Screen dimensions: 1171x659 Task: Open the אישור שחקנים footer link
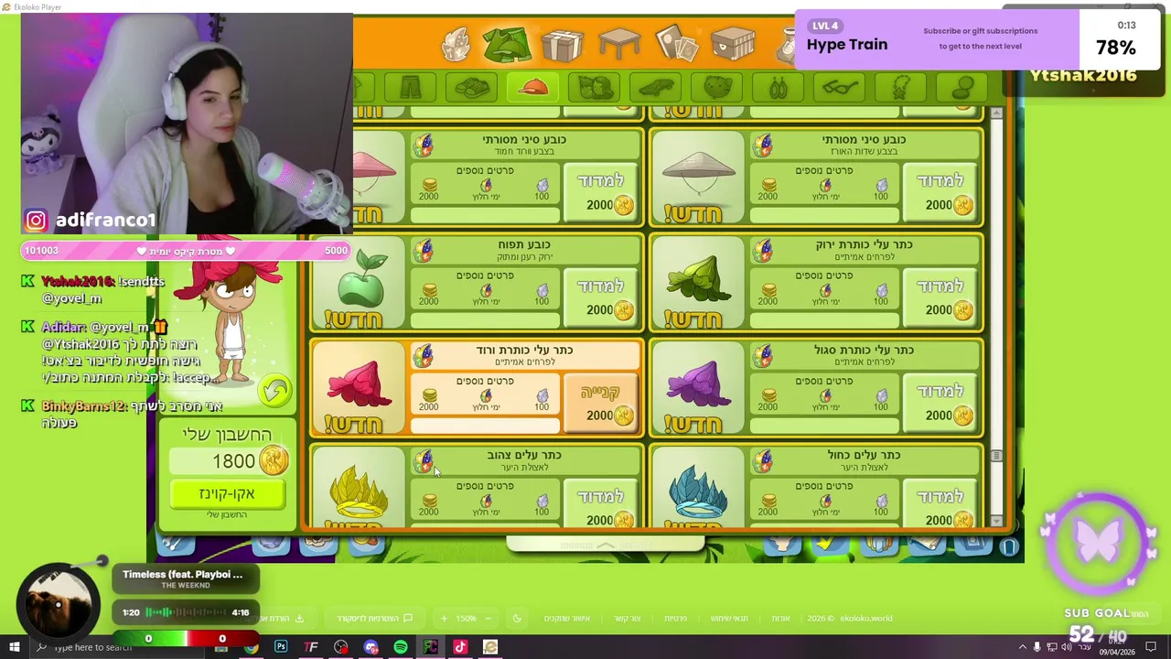point(566,619)
